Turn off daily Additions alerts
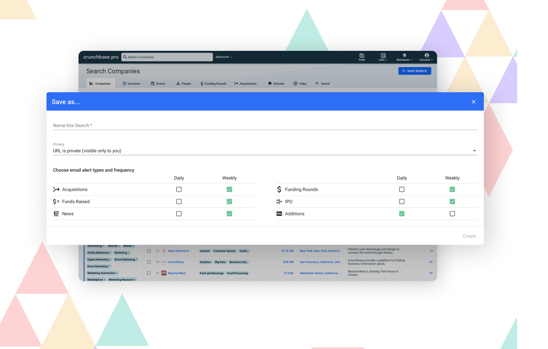Image resolution: width=548 pixels, height=349 pixels. [x=402, y=213]
